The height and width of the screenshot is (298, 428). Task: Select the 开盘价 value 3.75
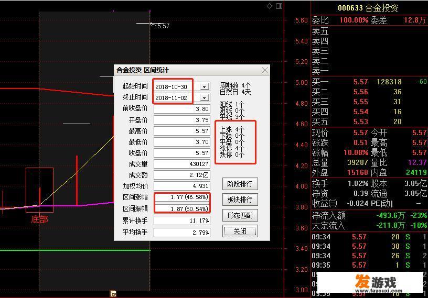point(182,120)
